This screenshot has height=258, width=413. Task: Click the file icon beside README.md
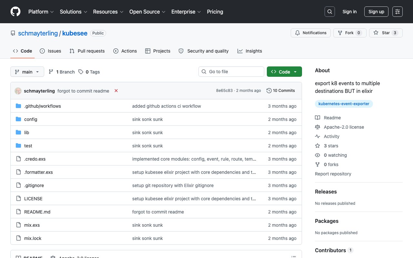click(18, 212)
